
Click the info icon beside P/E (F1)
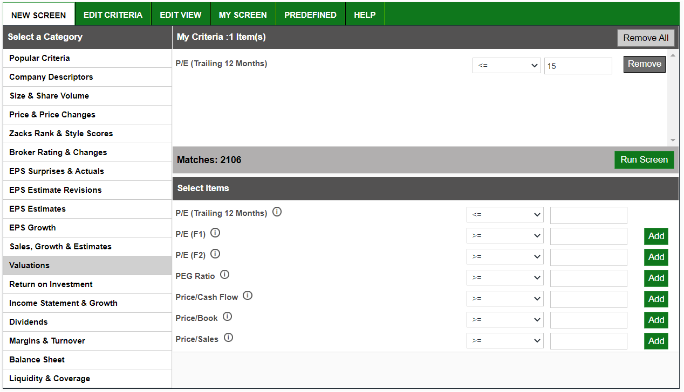[x=215, y=232]
